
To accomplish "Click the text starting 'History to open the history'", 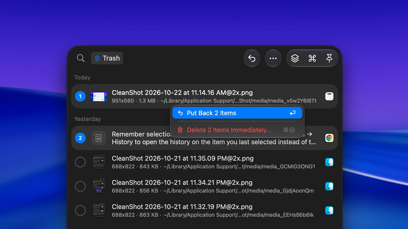I will [x=214, y=142].
